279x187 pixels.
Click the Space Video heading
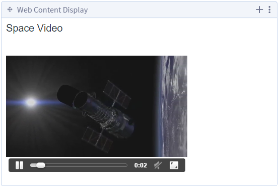click(x=34, y=28)
